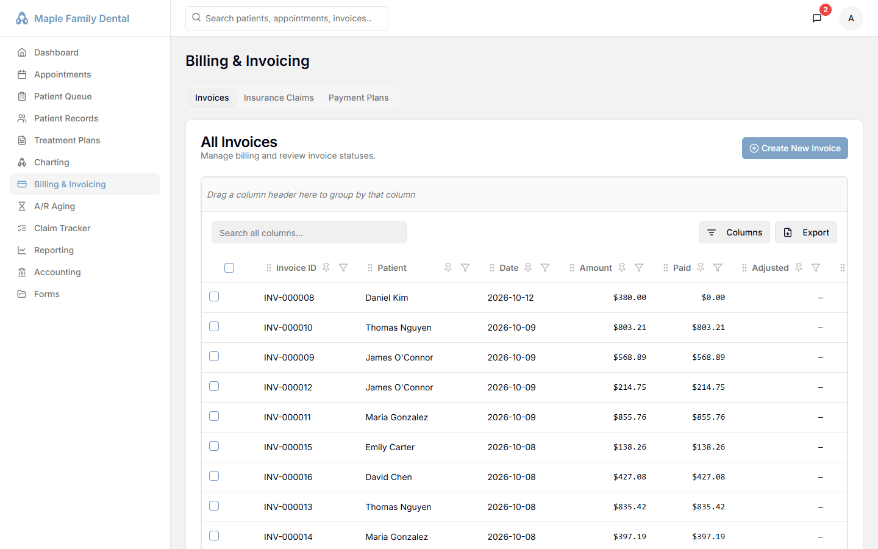Click patient name Emily Carter

[390, 447]
